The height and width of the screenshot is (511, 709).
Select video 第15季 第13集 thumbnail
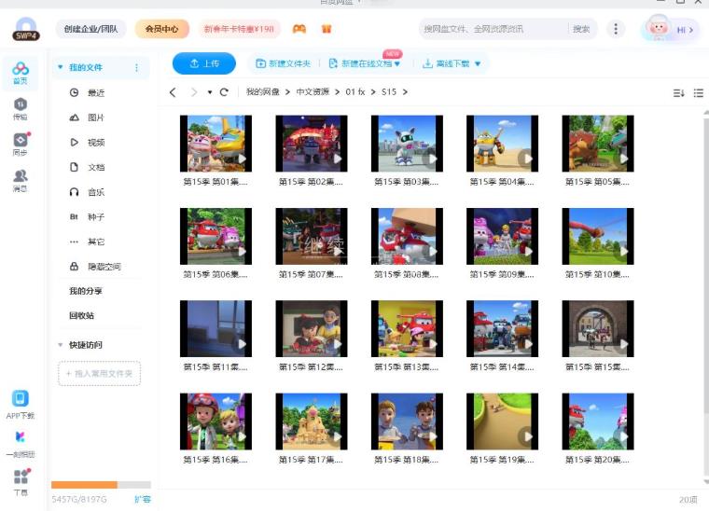407,329
